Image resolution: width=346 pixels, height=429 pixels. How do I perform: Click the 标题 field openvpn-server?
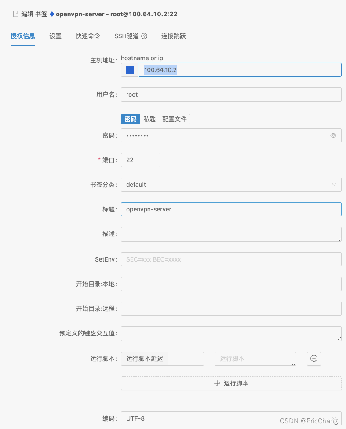(231, 209)
